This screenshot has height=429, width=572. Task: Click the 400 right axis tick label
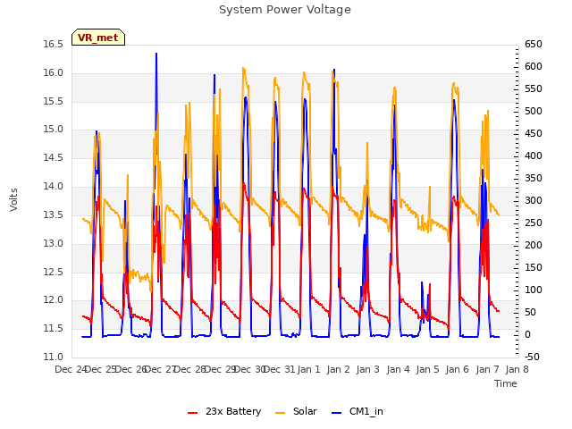[x=534, y=156]
